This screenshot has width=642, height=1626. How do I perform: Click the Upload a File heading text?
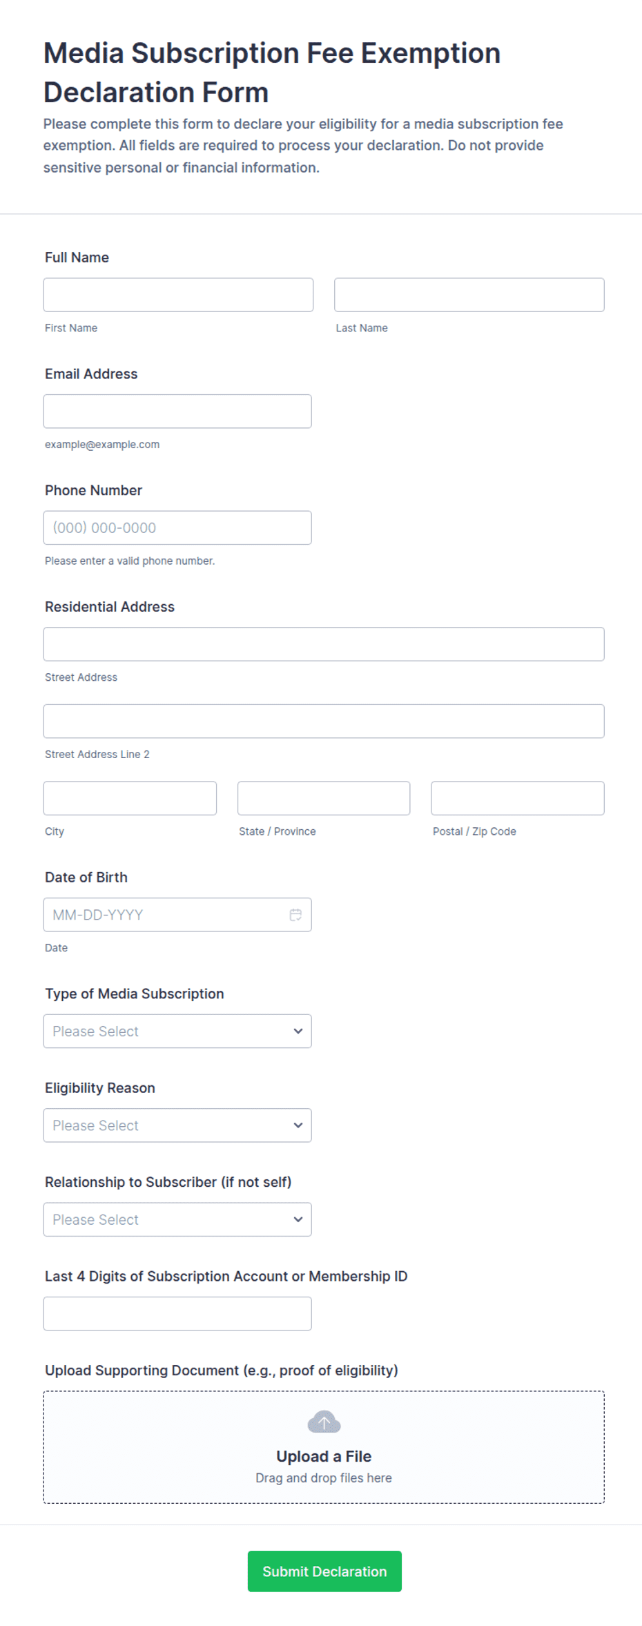(x=324, y=1456)
